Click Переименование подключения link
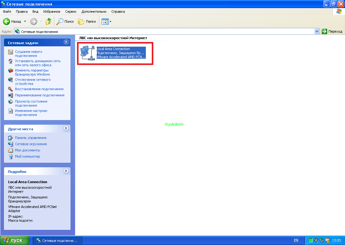Screen dimensions: 345x245 [x=40, y=95]
